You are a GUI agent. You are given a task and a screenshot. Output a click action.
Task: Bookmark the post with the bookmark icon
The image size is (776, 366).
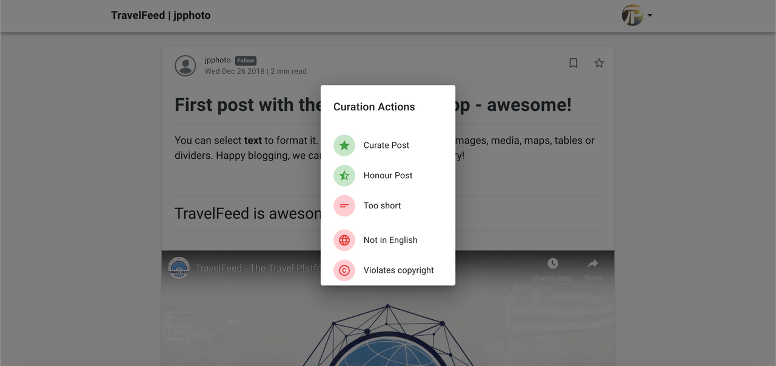(573, 63)
